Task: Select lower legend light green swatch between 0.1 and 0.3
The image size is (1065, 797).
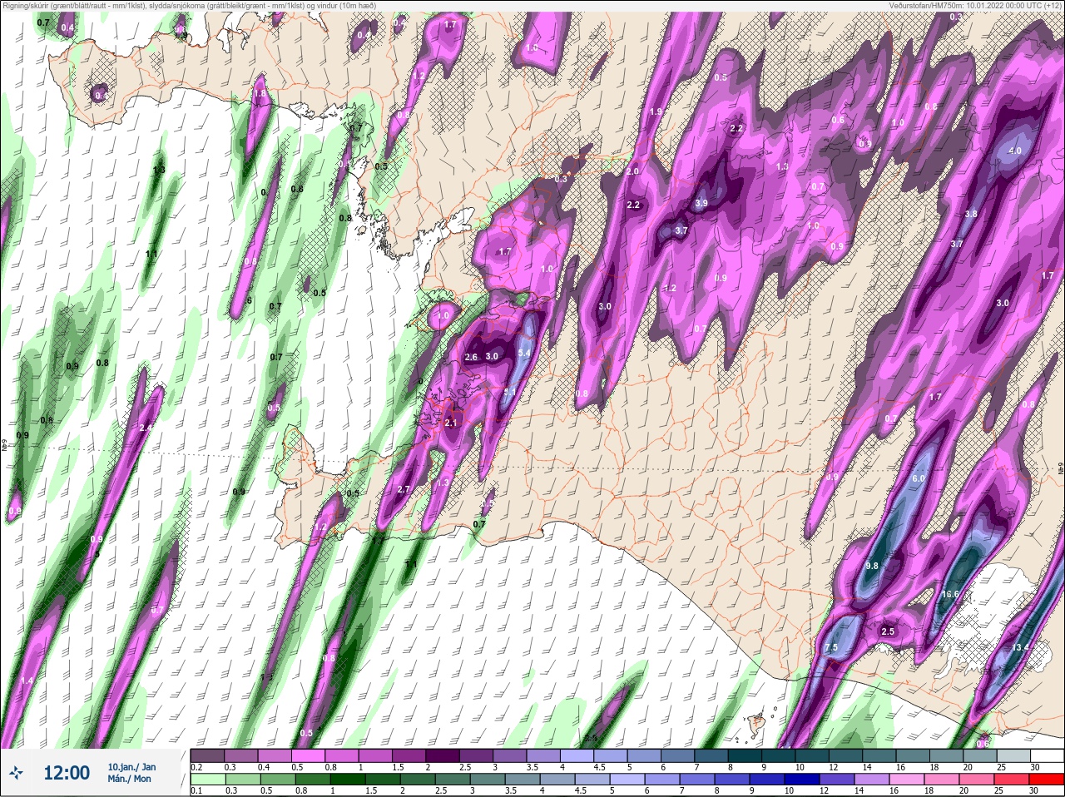Action: coord(208,780)
